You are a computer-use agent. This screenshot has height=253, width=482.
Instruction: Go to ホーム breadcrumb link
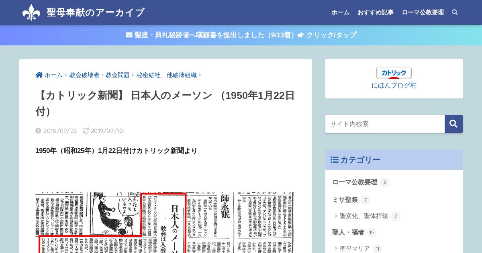(x=53, y=75)
